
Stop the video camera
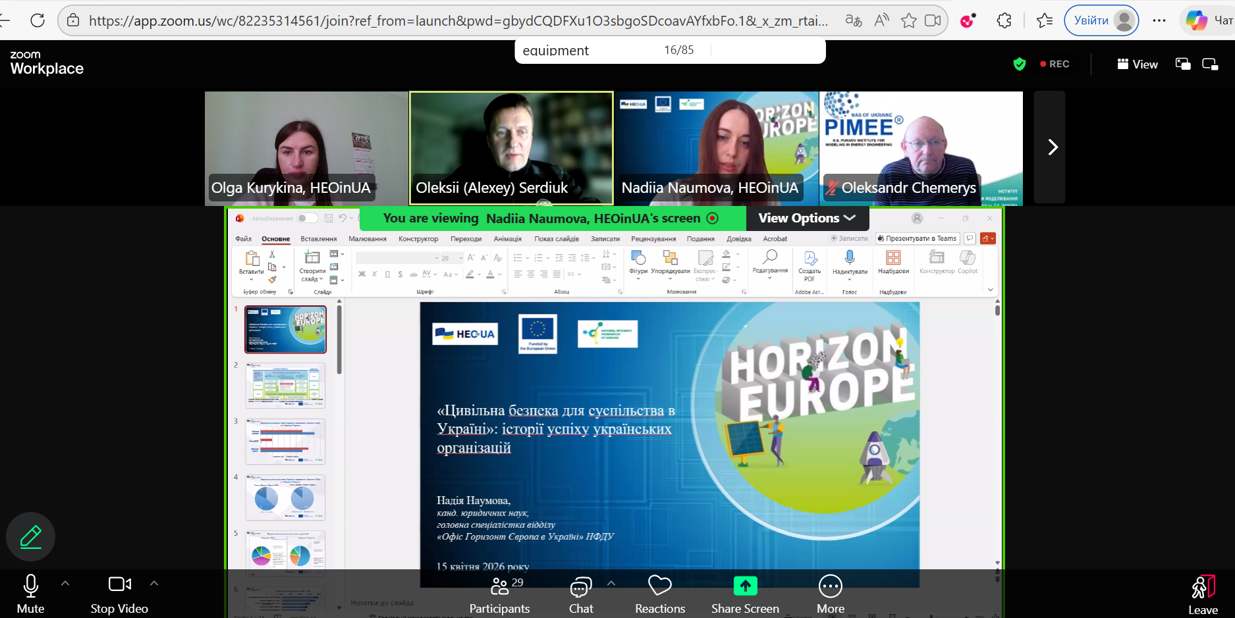(119, 593)
